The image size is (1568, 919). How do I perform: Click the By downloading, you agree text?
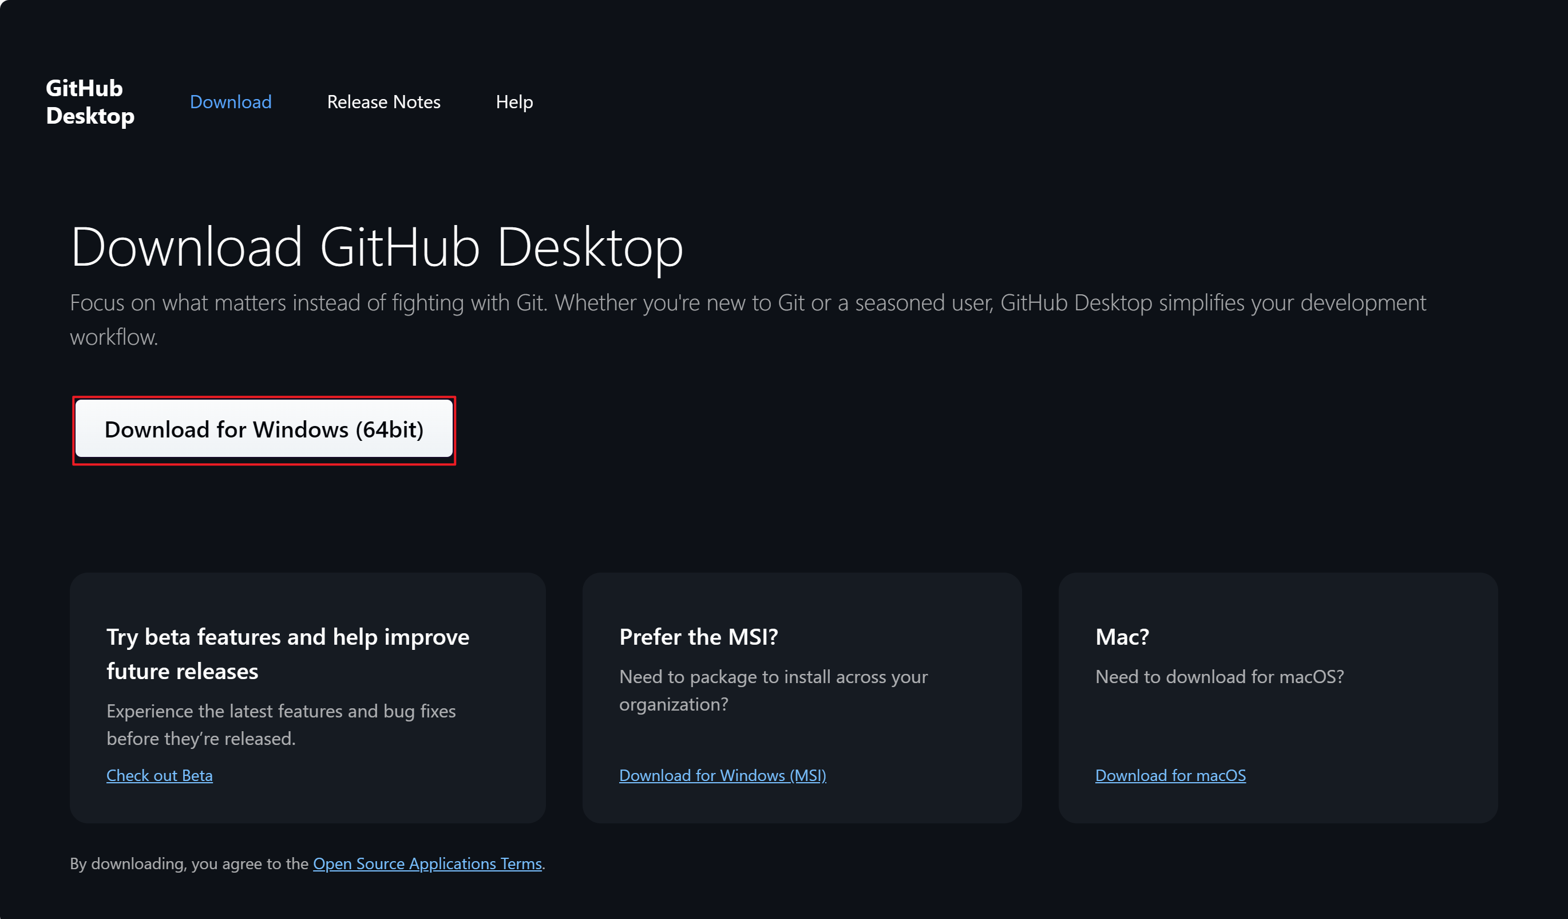[188, 863]
